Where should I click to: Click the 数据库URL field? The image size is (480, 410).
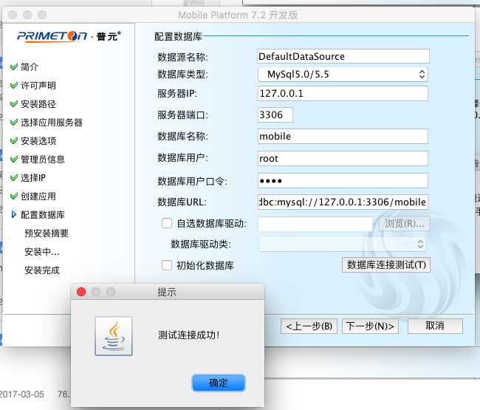(343, 202)
